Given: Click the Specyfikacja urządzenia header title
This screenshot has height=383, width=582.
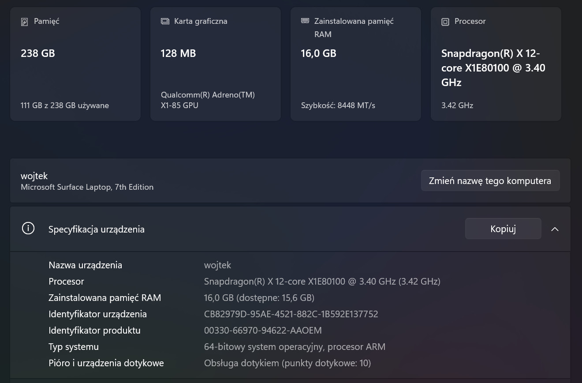Looking at the screenshot, I should click(x=97, y=229).
